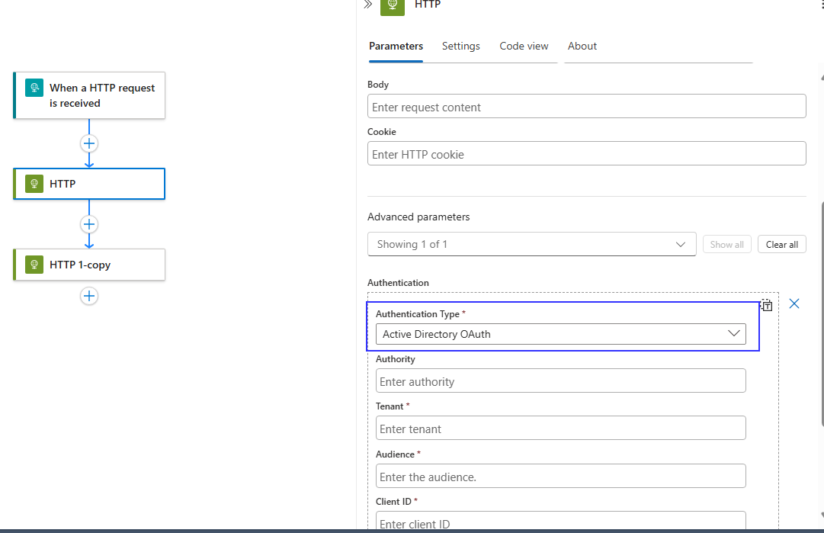Click the Clear all button
The width and height of the screenshot is (824, 533).
tap(781, 244)
